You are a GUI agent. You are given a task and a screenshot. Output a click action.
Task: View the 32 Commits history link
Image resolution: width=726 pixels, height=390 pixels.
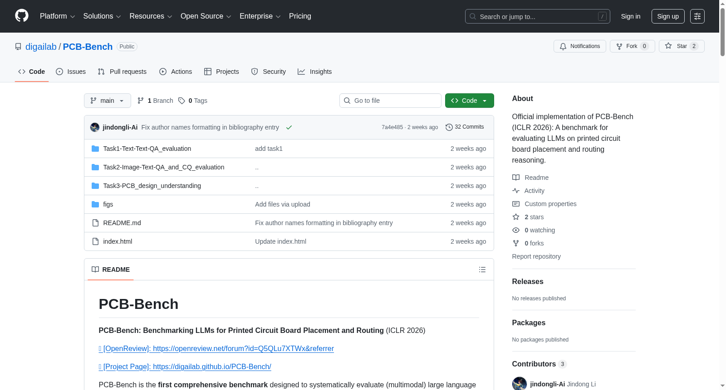point(465,127)
